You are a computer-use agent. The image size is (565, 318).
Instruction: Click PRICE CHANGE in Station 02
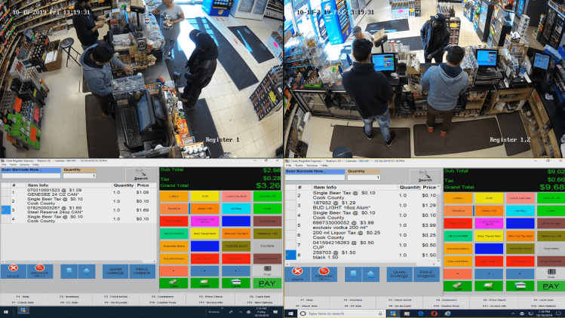coord(143,271)
